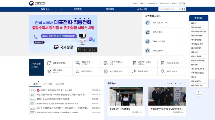Viewport: 215px width, 120px height.
Task: Click the 자세히 보기 banner button
Action: point(39,42)
